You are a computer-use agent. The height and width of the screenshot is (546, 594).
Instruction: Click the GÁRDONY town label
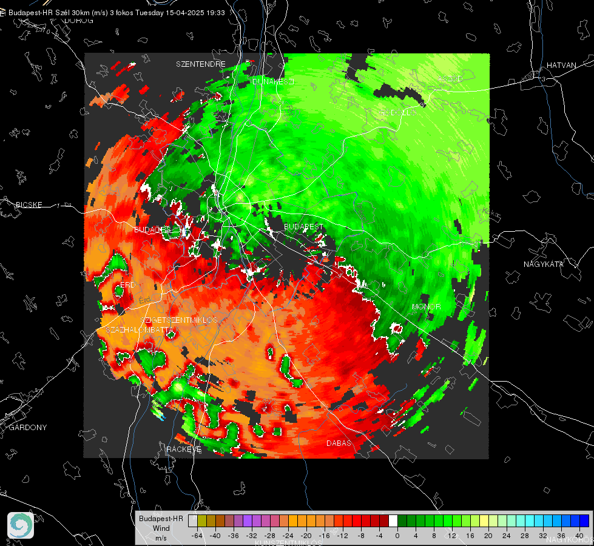tap(28, 428)
